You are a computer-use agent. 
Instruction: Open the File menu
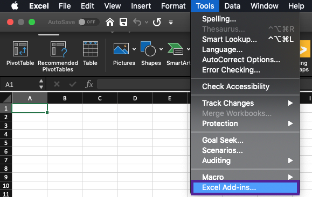click(65, 6)
